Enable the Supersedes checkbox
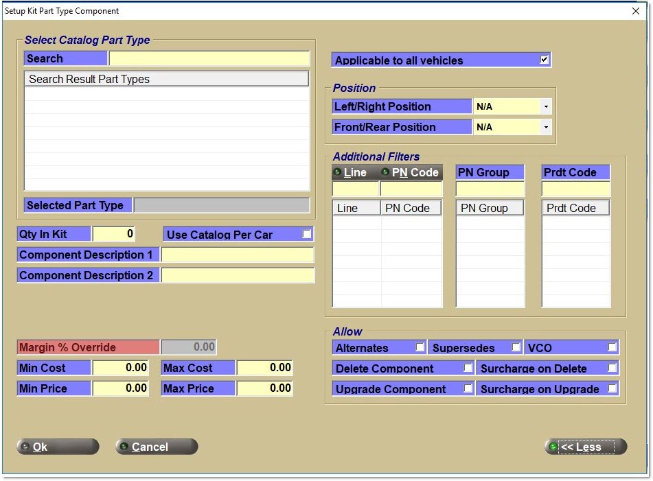 (x=516, y=347)
